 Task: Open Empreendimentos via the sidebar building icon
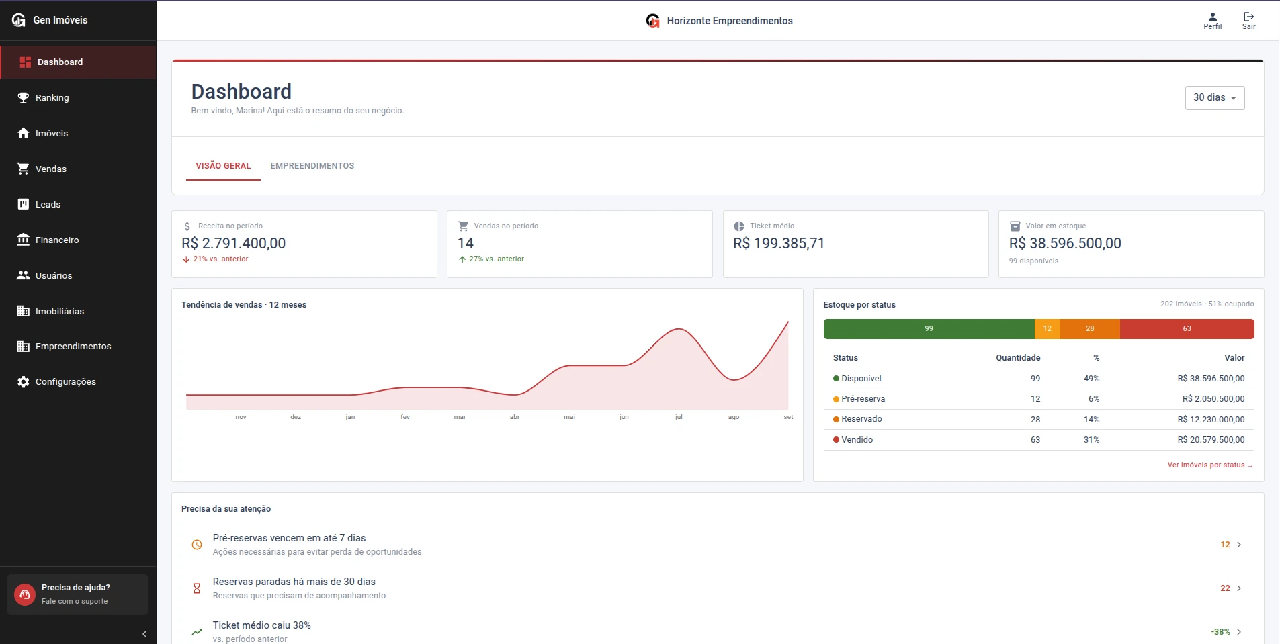(x=24, y=347)
